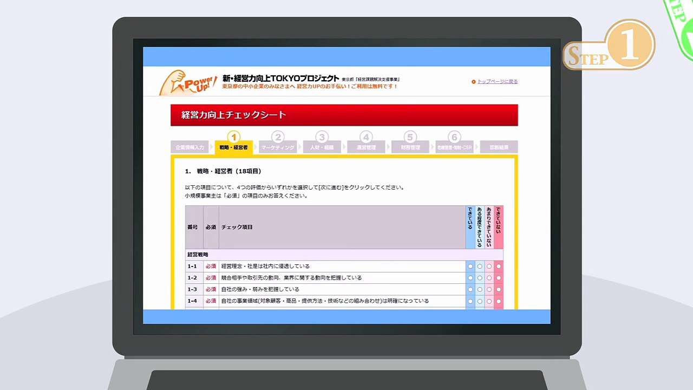The height and width of the screenshot is (390, 693).
Task: Select できている for item 1-2
Action: [x=470, y=278]
